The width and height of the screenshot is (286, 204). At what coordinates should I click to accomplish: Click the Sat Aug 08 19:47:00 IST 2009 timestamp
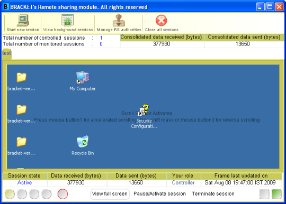240,182
